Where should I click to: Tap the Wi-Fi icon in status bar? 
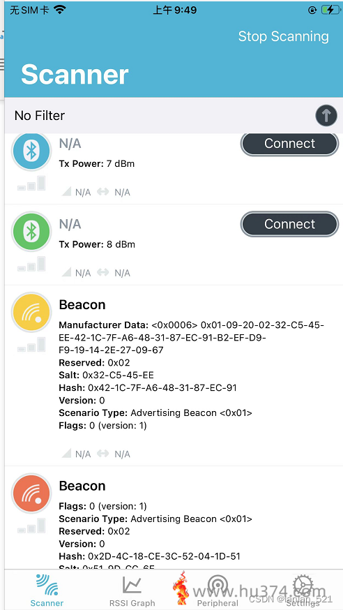pos(59,10)
